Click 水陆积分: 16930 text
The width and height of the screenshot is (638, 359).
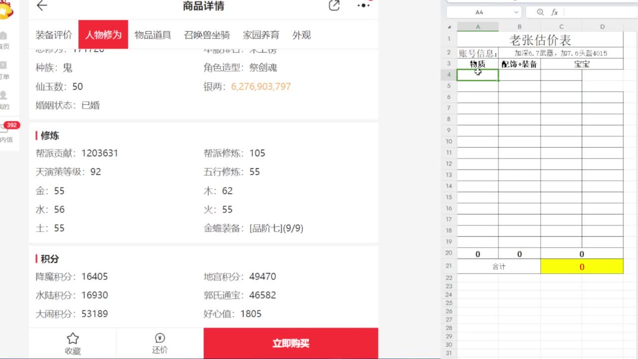72,295
